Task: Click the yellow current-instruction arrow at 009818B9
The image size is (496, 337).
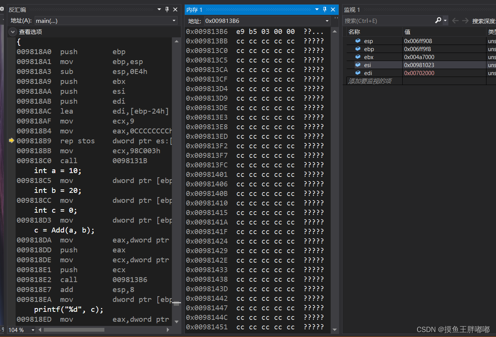Action: pyautogui.click(x=11, y=141)
